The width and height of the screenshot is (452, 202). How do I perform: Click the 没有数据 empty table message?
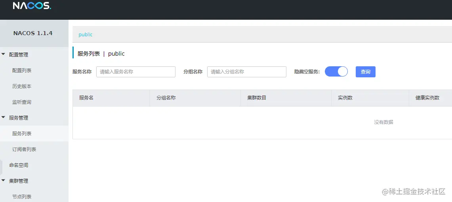coord(384,122)
